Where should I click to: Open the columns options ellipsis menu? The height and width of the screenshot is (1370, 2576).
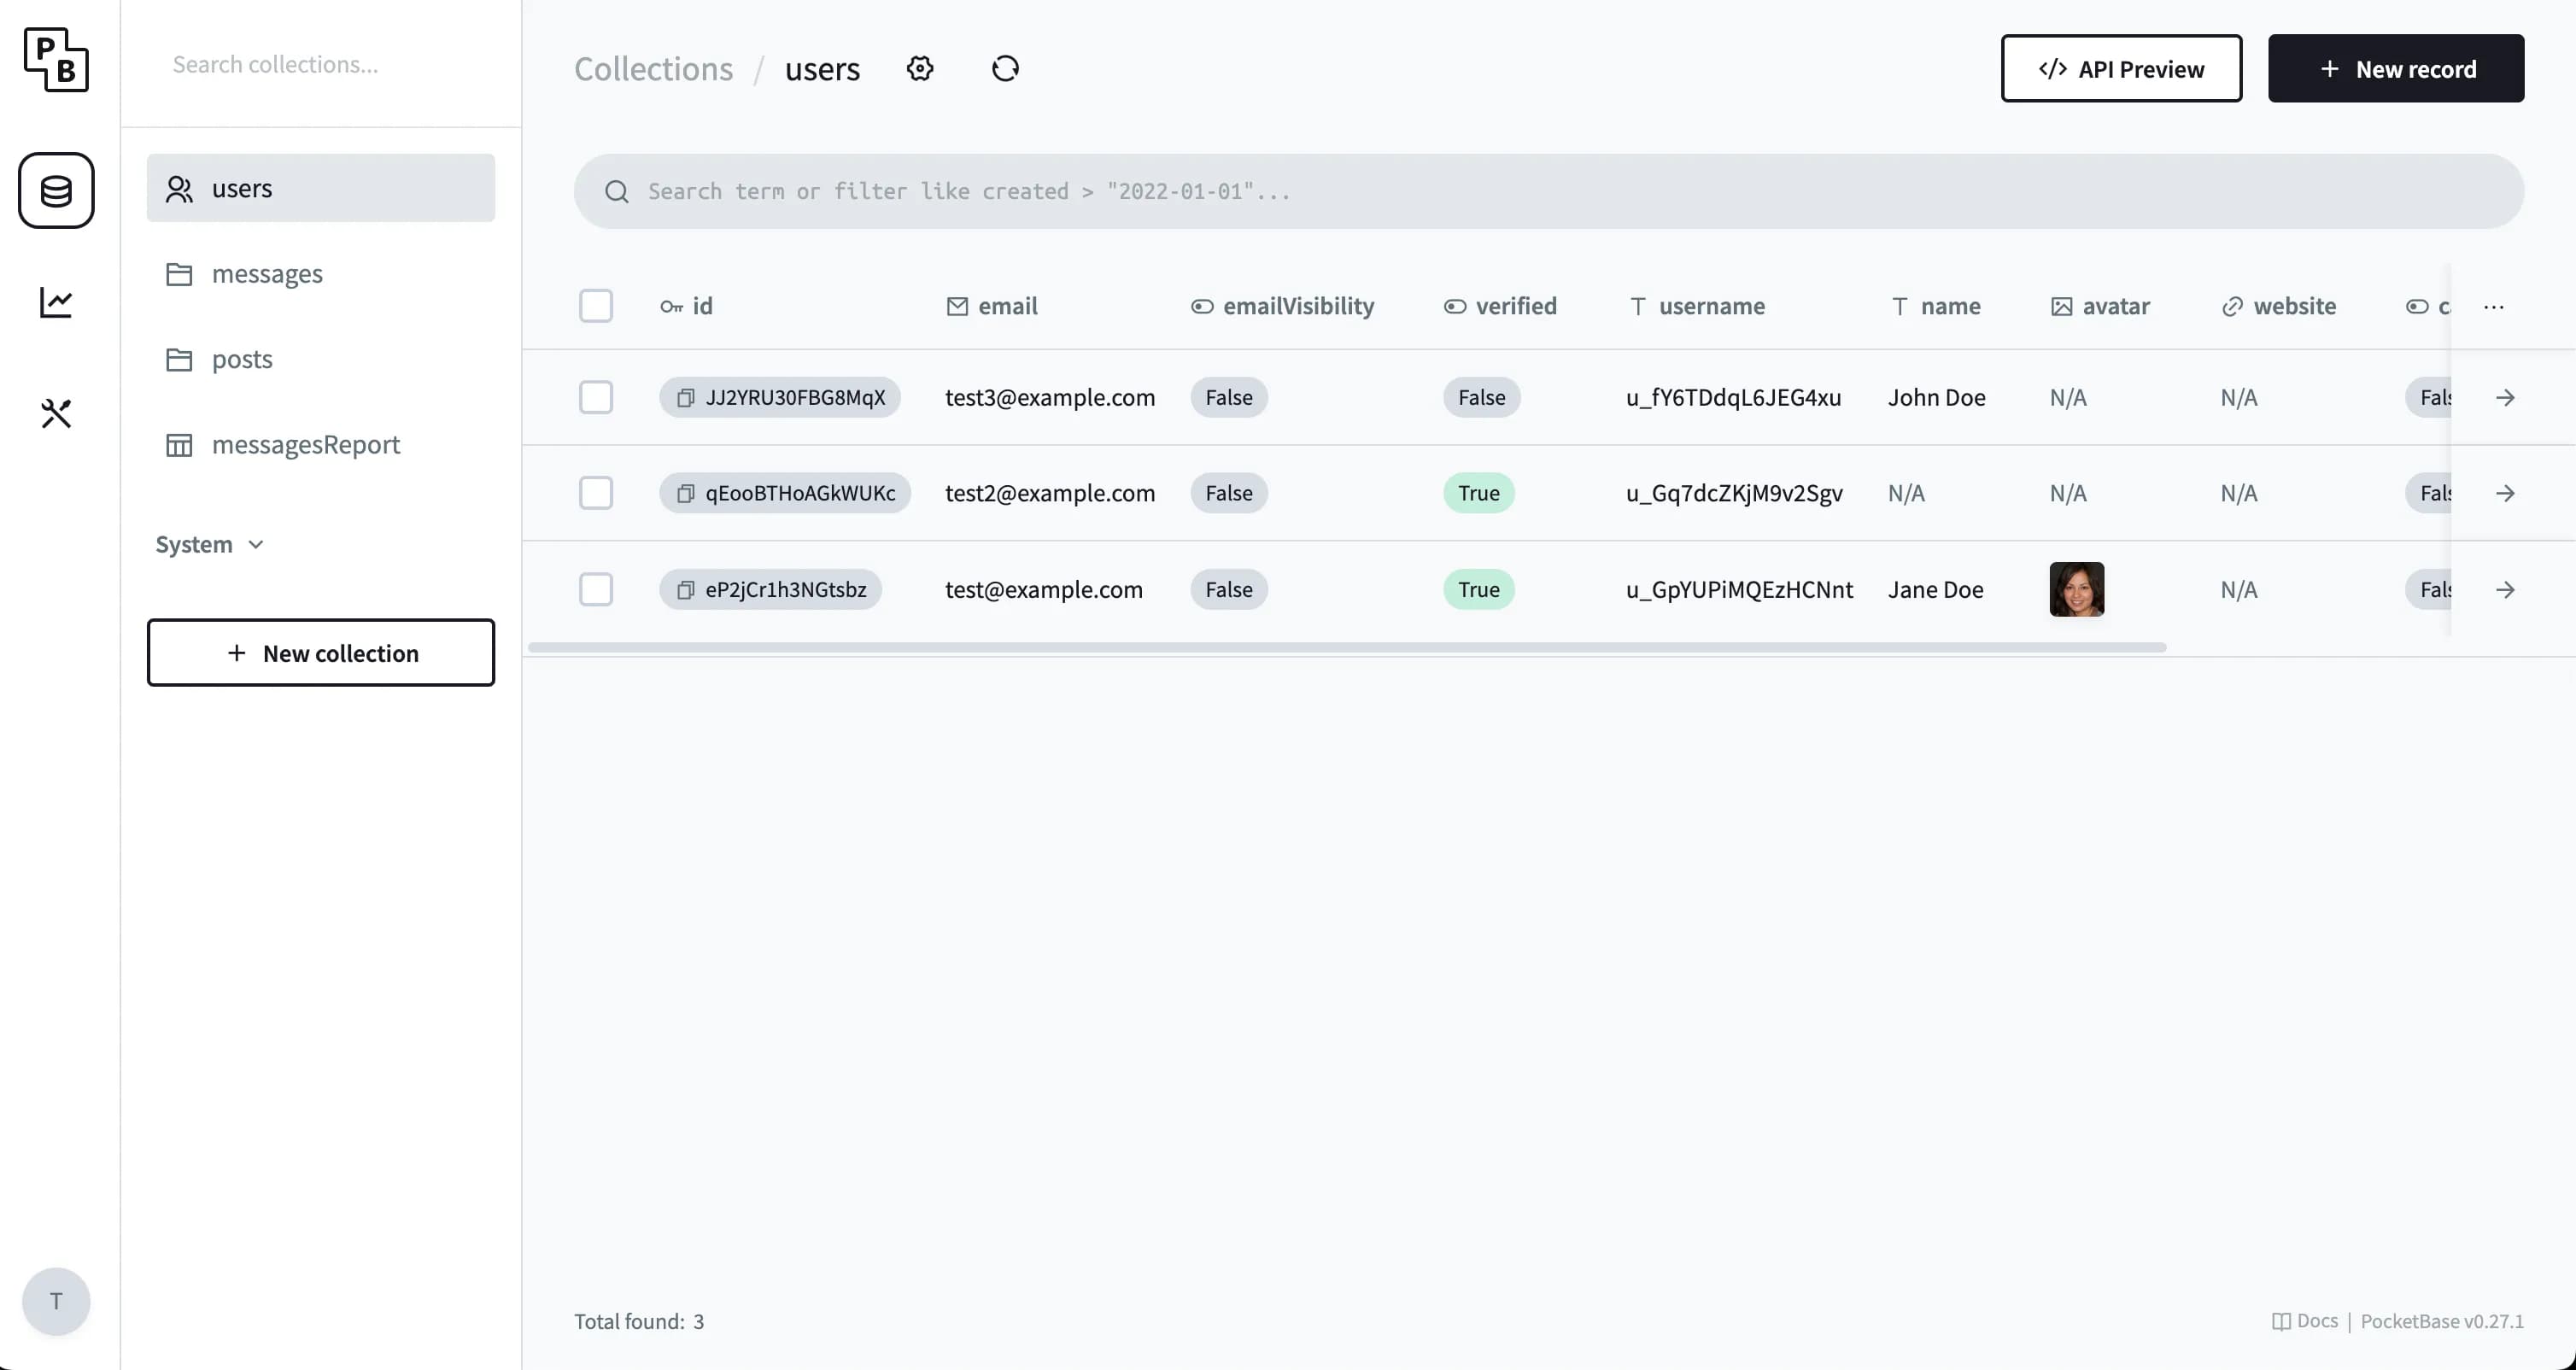point(2494,307)
